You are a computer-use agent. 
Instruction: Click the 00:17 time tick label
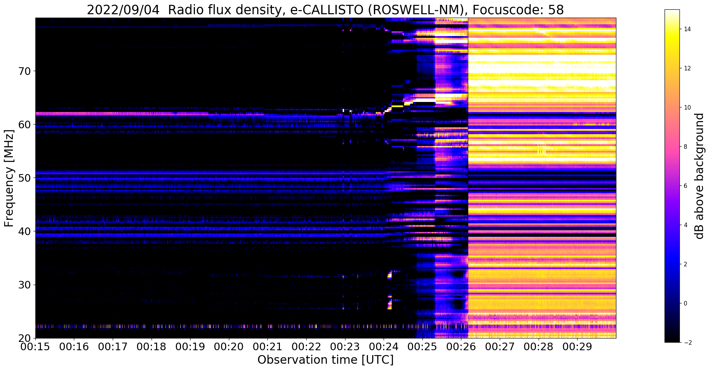tap(113, 347)
